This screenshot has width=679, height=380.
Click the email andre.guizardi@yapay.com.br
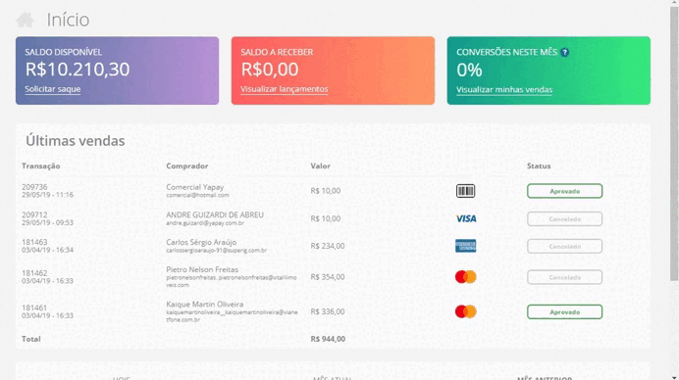[205, 223]
